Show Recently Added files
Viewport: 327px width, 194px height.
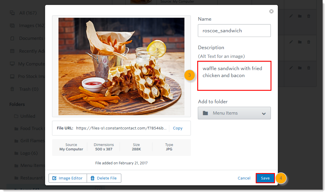pyautogui.click(x=32, y=51)
